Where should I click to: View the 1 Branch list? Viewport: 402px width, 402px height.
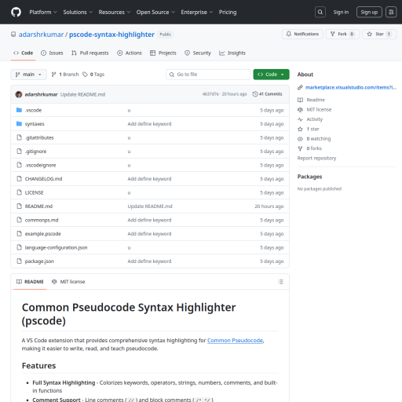[x=65, y=75]
